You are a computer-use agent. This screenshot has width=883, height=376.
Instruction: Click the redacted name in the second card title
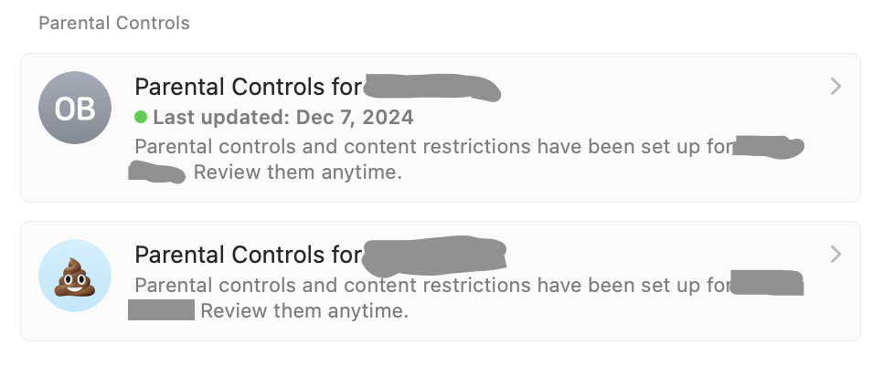click(434, 256)
